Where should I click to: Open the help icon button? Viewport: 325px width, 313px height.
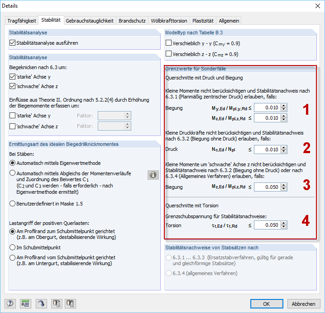10,304
